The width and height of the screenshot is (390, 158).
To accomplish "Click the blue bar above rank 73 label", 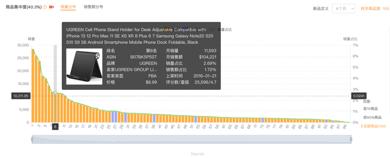I will 263,120.
